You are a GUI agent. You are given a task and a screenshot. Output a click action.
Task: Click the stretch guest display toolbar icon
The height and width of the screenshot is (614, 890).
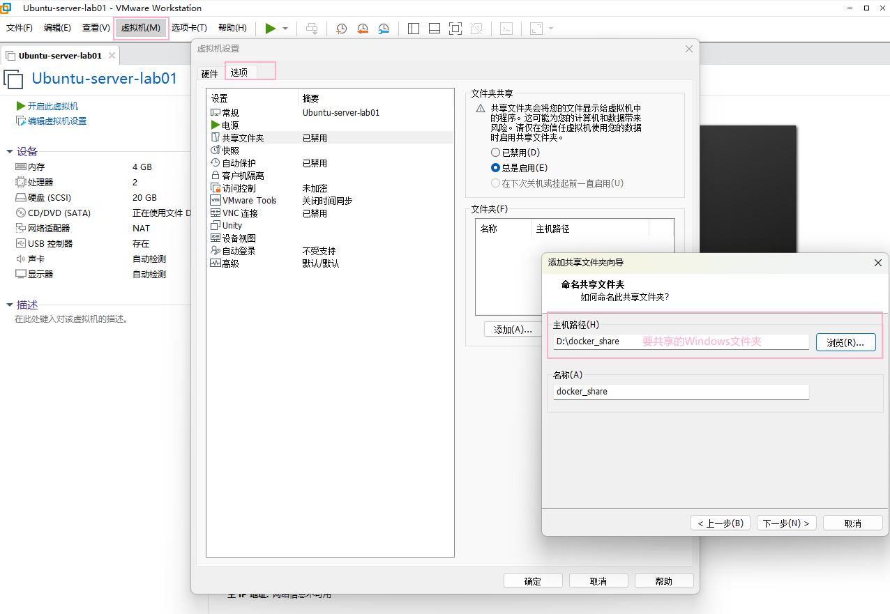(536, 29)
